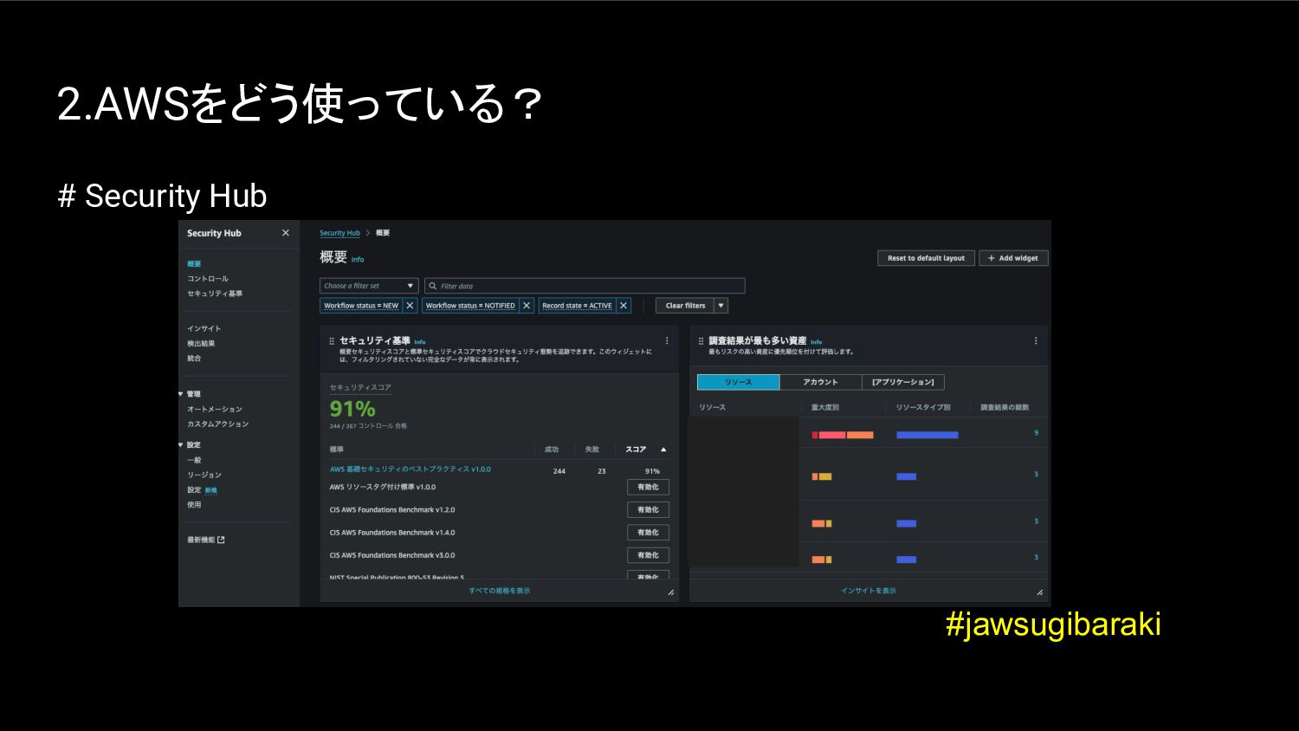The width and height of the screenshot is (1299, 731).
Task: Open the セキュリティ基準 widget options menu
Action: coord(667,341)
